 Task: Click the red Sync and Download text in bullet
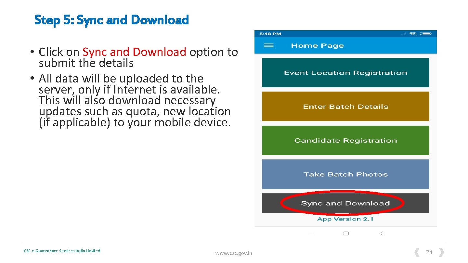click(x=134, y=52)
